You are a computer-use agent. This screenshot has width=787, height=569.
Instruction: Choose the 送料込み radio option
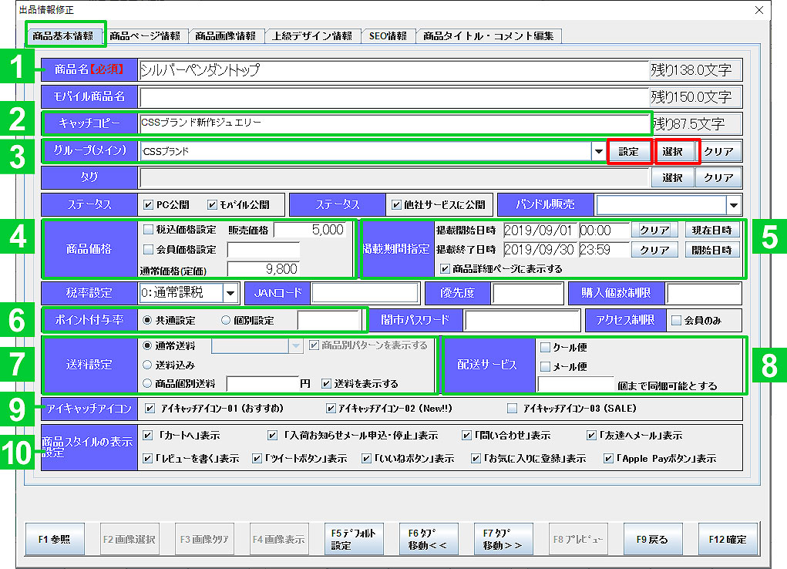click(148, 365)
